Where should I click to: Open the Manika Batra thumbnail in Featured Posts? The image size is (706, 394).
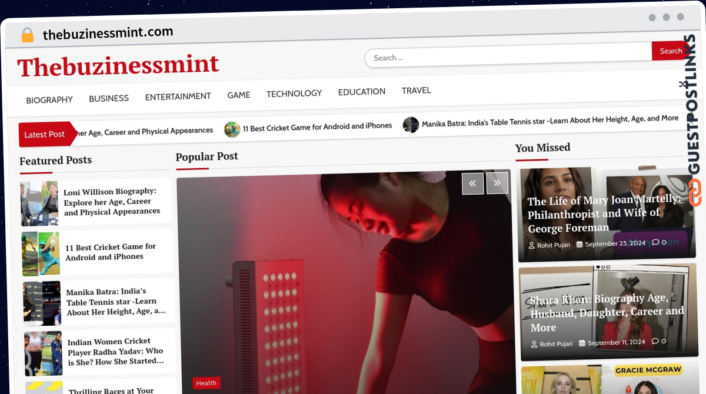click(x=42, y=303)
